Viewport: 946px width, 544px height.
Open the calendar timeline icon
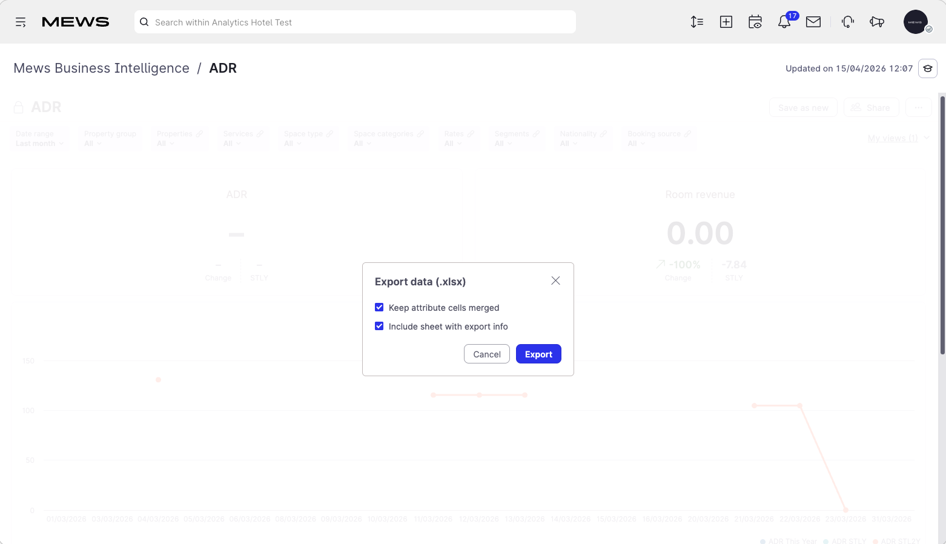coord(755,22)
